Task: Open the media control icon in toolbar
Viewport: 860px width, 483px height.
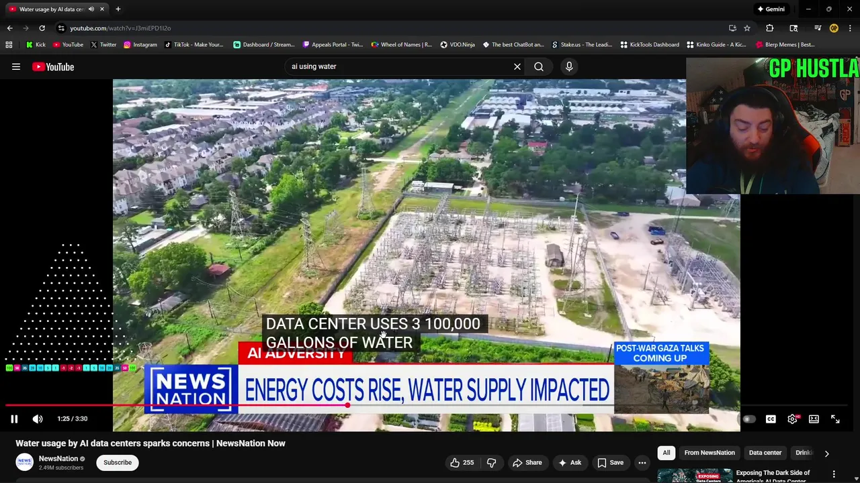Action: click(x=818, y=28)
